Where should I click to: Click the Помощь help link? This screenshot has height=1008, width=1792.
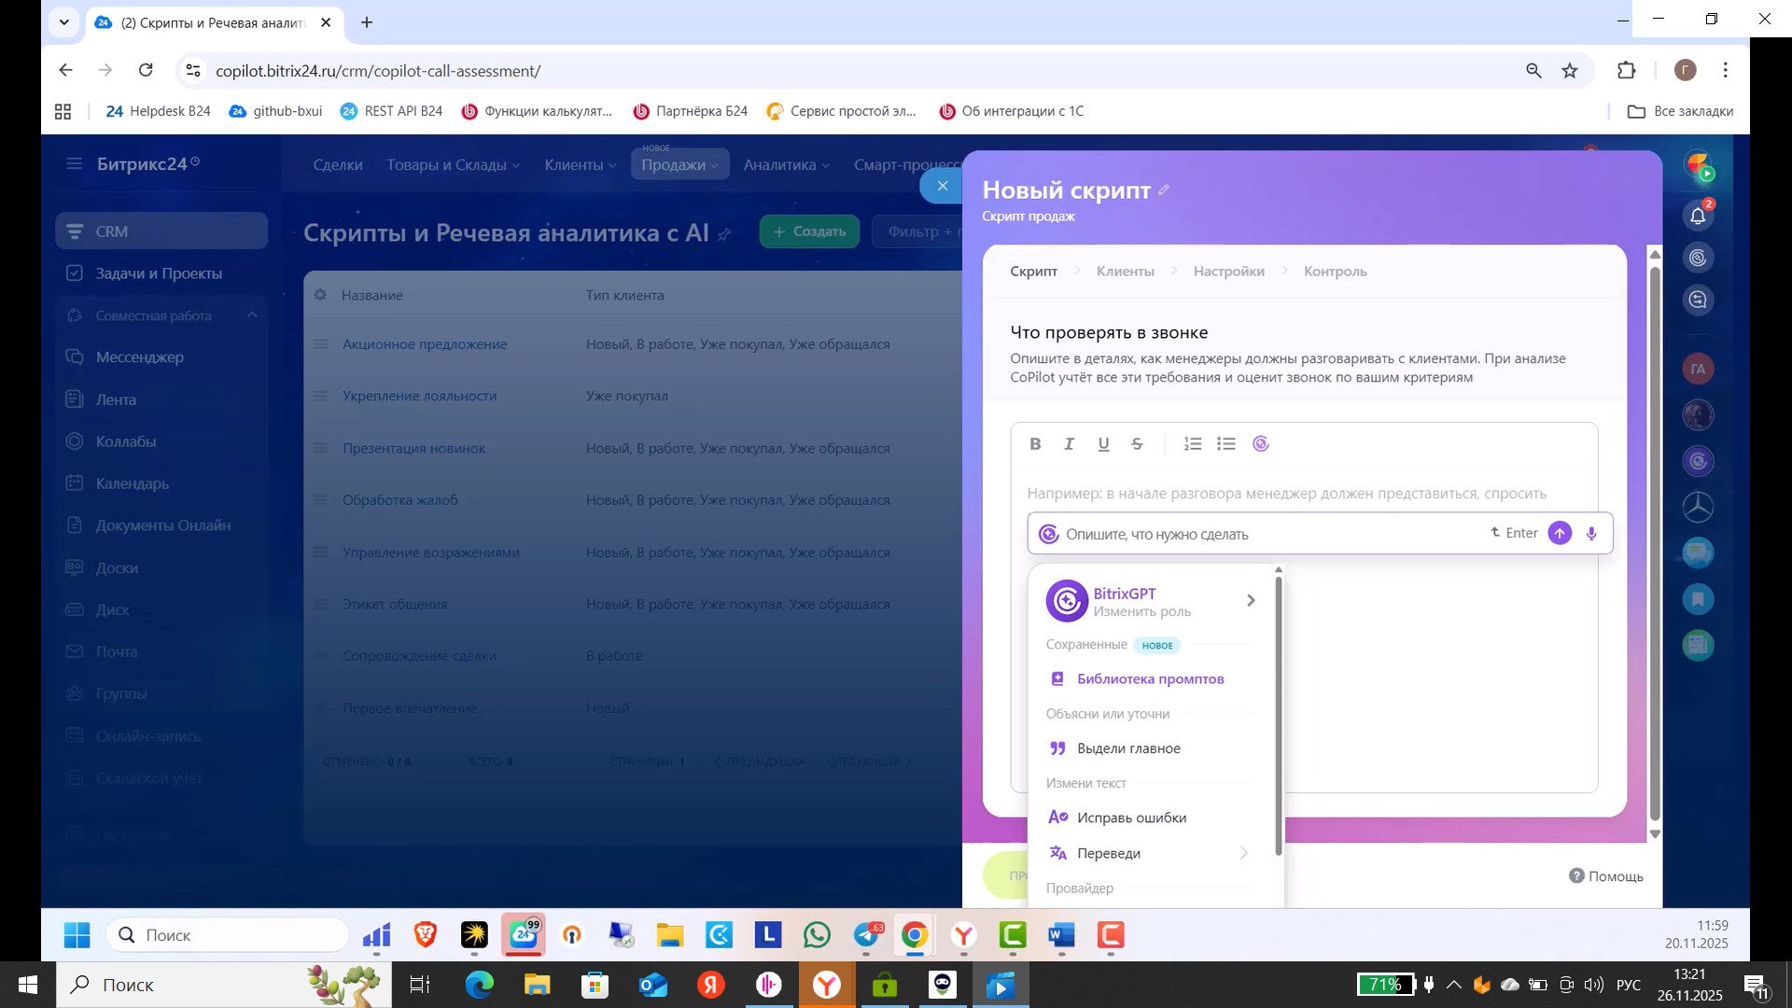(1605, 876)
